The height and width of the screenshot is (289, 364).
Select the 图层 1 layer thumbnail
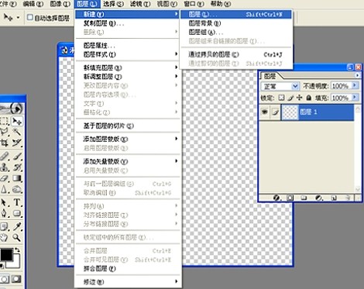coord(290,112)
